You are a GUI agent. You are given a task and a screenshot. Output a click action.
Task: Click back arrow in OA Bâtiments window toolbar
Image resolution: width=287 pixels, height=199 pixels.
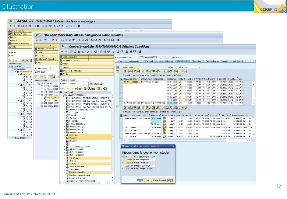coord(10,26)
